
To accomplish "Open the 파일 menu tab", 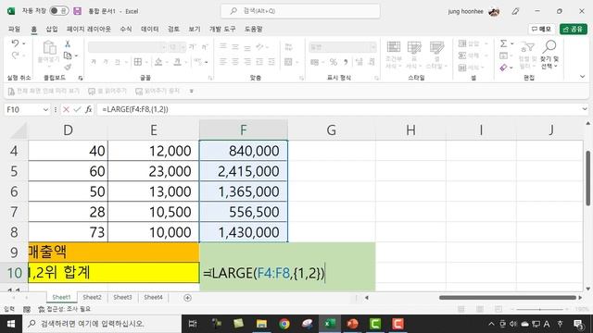I will tap(15, 29).
